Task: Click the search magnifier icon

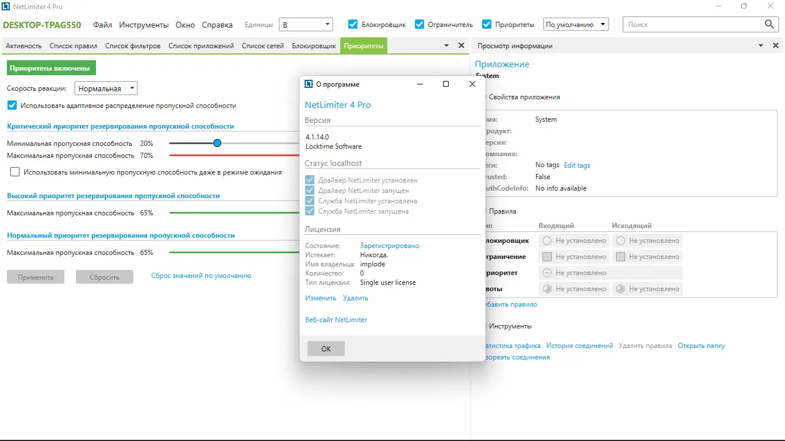Action: point(769,24)
